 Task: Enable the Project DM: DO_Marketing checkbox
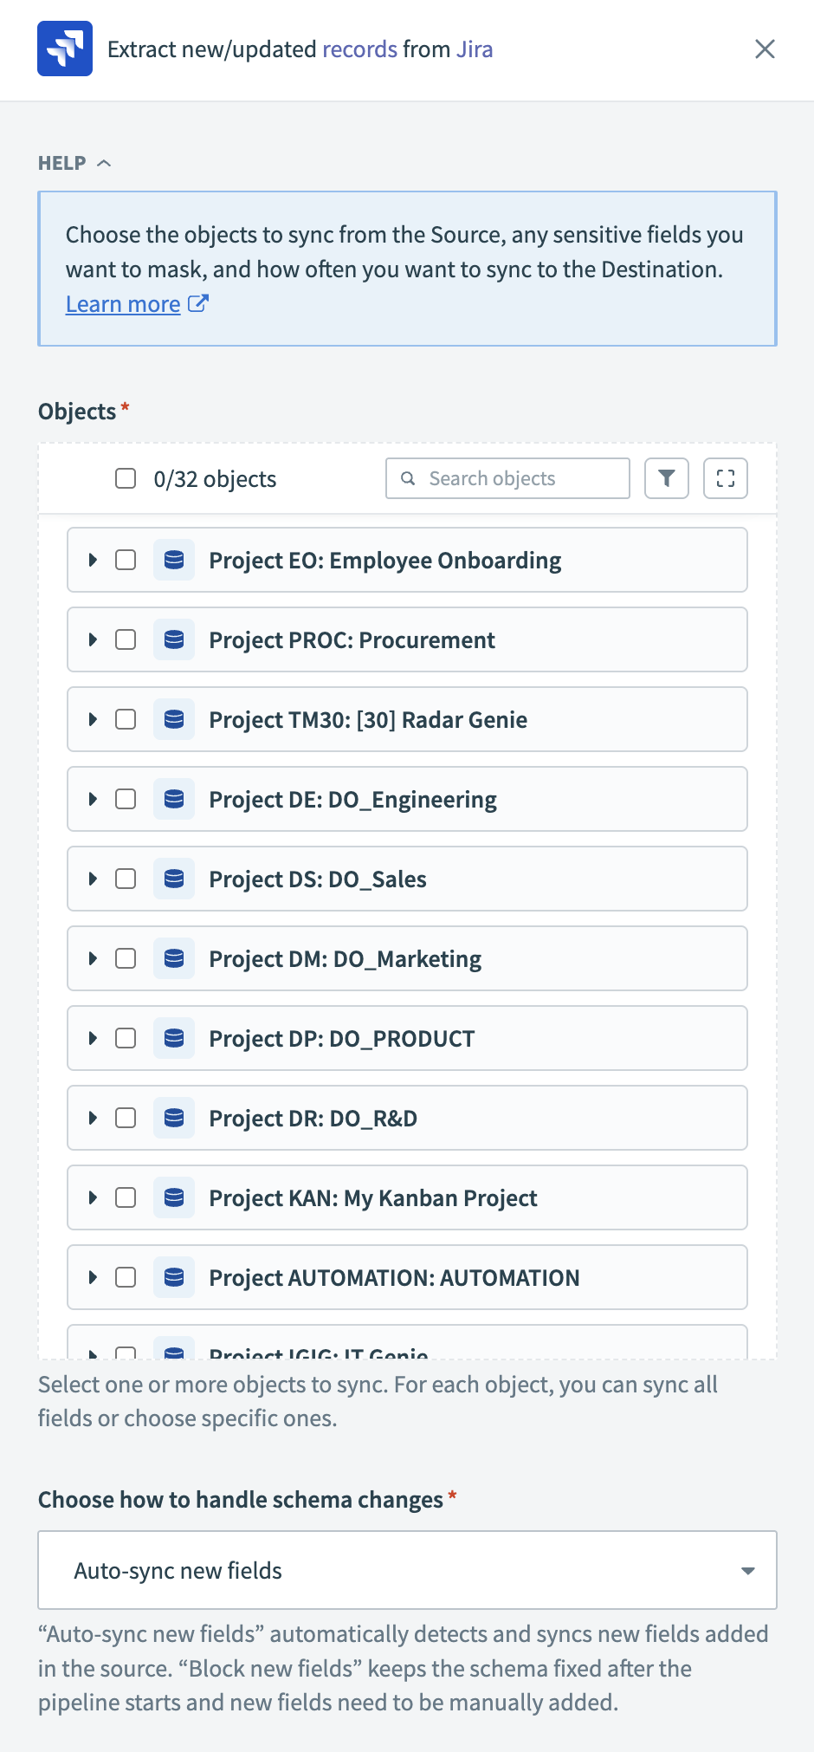(126, 959)
